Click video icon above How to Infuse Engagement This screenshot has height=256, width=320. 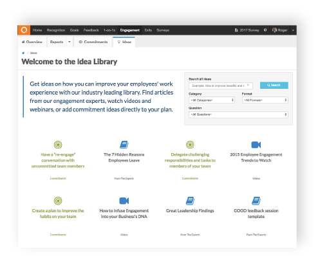coord(124,201)
